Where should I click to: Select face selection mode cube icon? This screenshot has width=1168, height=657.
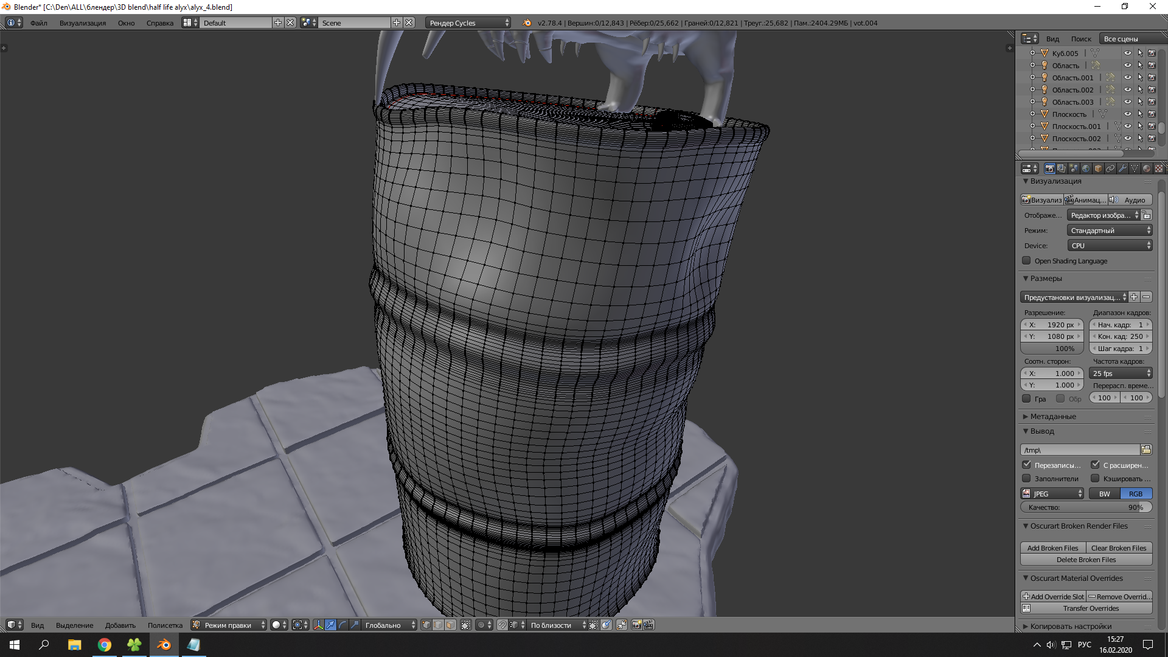[x=450, y=625]
